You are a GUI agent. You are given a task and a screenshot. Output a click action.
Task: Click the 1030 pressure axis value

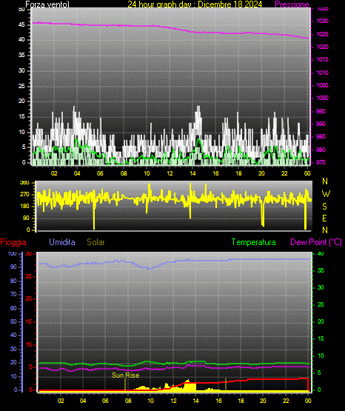click(x=322, y=21)
